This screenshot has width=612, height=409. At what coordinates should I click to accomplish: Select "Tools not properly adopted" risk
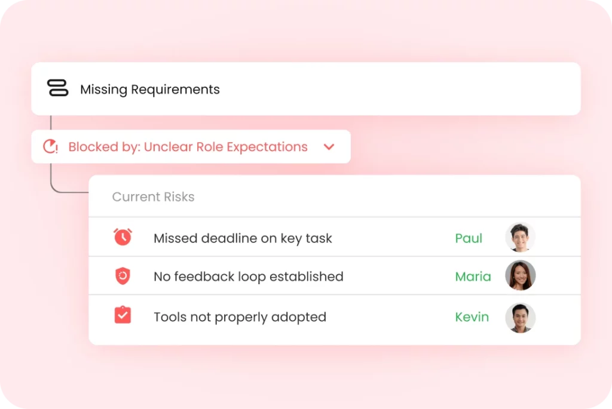240,317
